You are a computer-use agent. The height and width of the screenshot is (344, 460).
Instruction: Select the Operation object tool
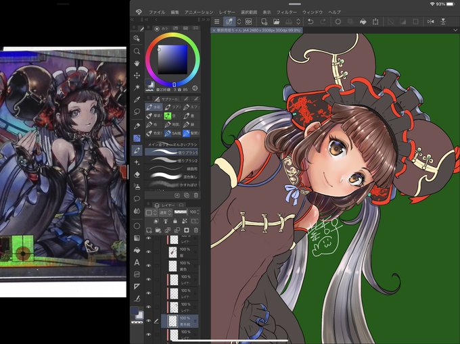(137, 38)
